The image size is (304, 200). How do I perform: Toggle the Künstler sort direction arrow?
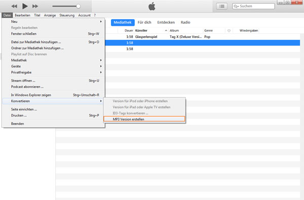pos(166,30)
